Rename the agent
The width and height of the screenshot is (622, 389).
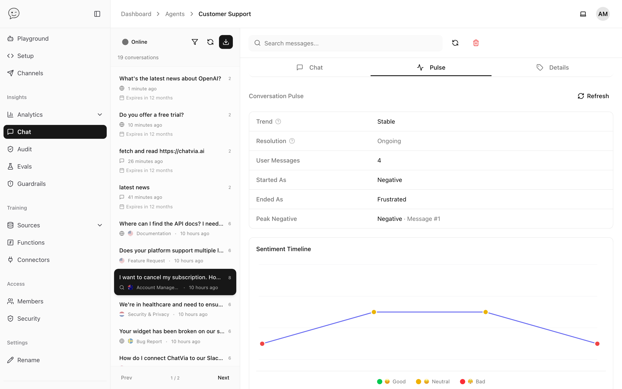[55, 360]
